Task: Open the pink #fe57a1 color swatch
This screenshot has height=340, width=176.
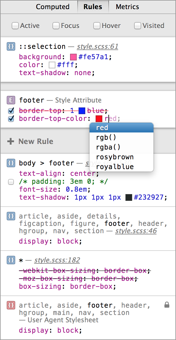Action: pos(73,57)
